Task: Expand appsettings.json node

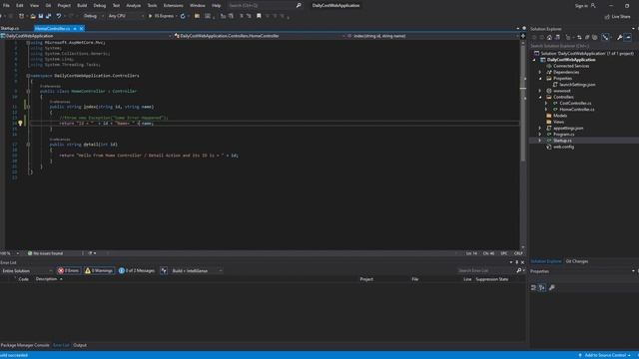Action: [540, 129]
